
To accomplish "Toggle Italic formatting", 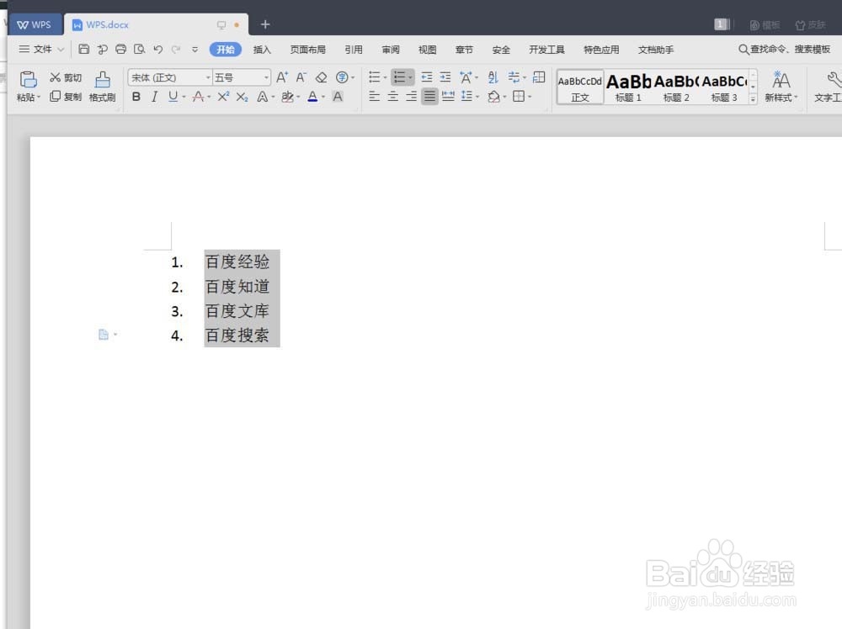I will 155,97.
